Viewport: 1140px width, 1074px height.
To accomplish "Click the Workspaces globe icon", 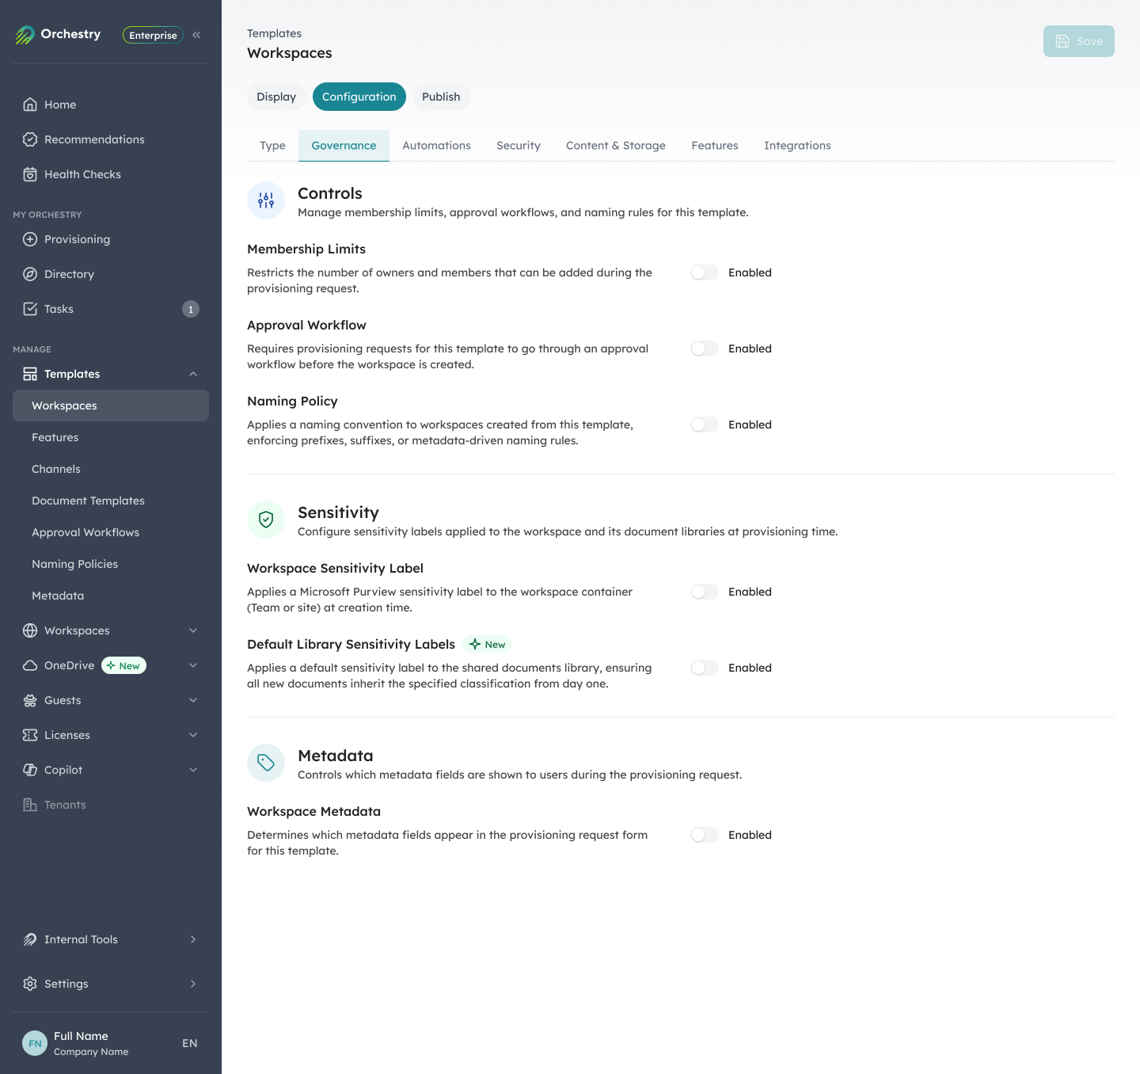I will pos(30,630).
